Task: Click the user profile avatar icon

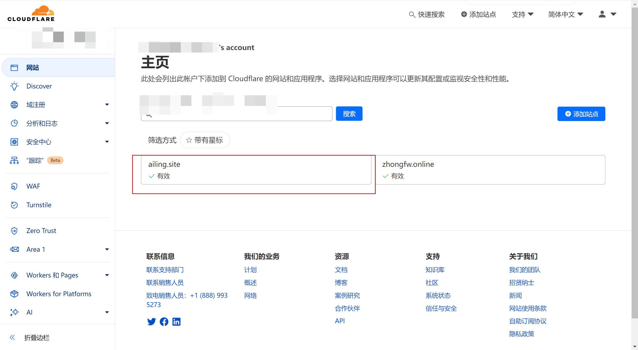Action: [602, 14]
